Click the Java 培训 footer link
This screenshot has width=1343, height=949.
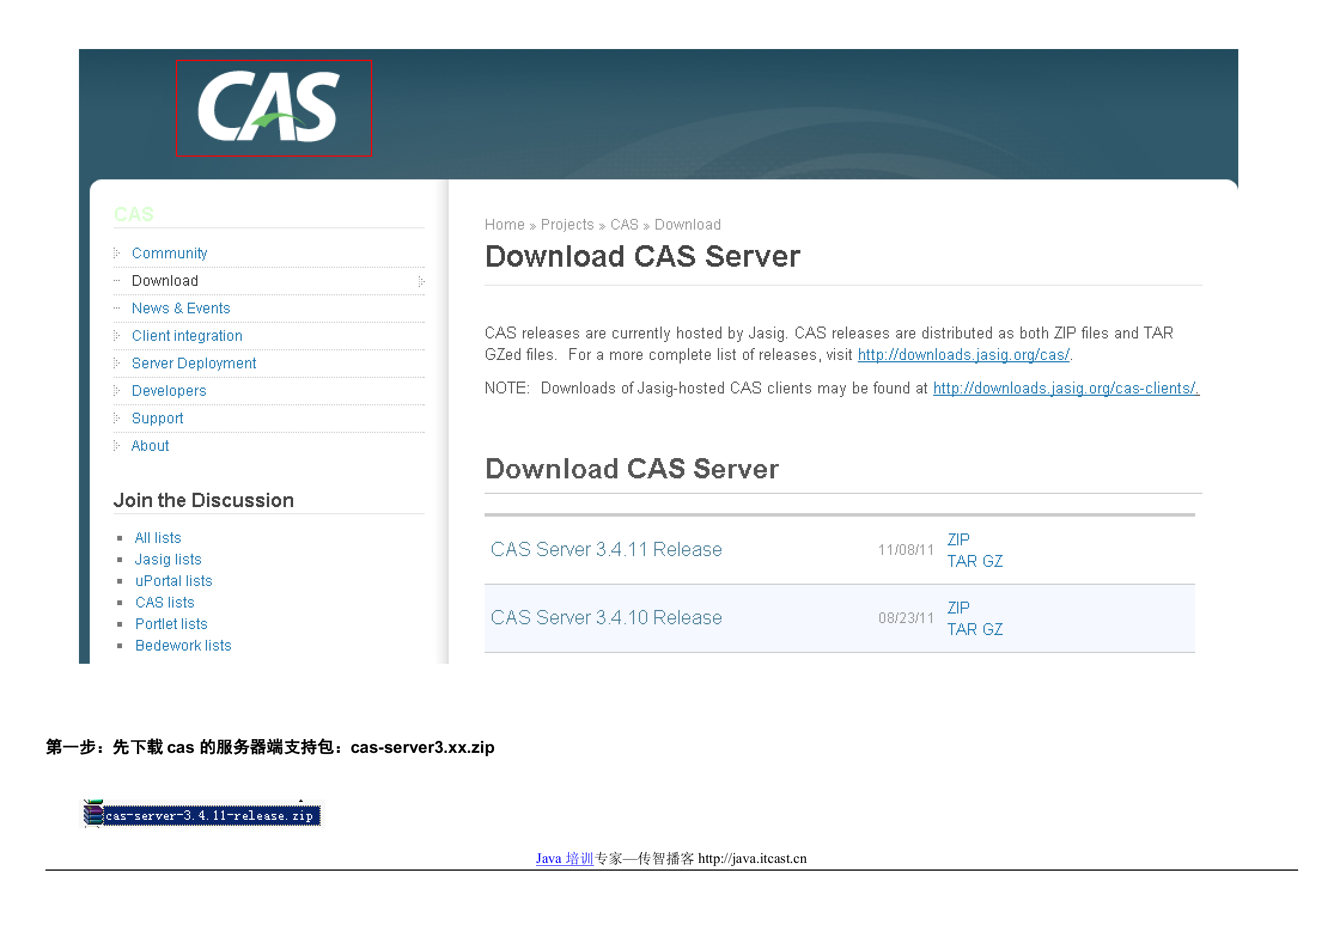coord(564,859)
